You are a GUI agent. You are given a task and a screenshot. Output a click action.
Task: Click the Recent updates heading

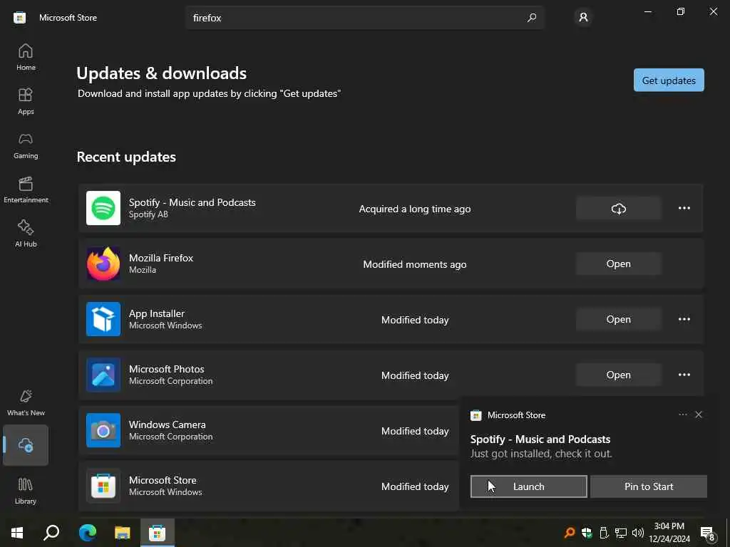(x=126, y=157)
